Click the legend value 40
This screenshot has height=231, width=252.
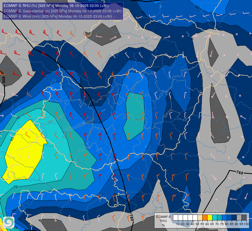(x=193, y=224)
